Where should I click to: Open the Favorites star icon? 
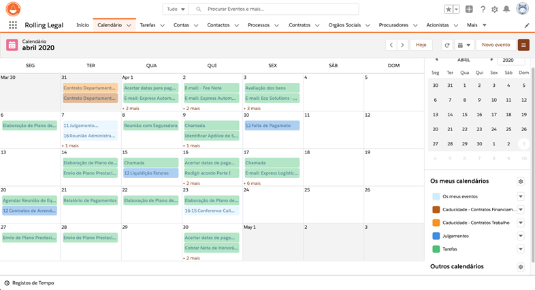click(x=449, y=10)
